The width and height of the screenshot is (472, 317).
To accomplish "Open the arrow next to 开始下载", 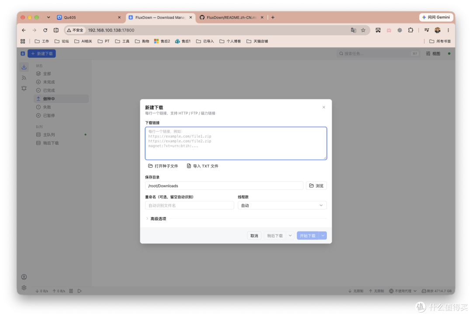I will point(323,235).
